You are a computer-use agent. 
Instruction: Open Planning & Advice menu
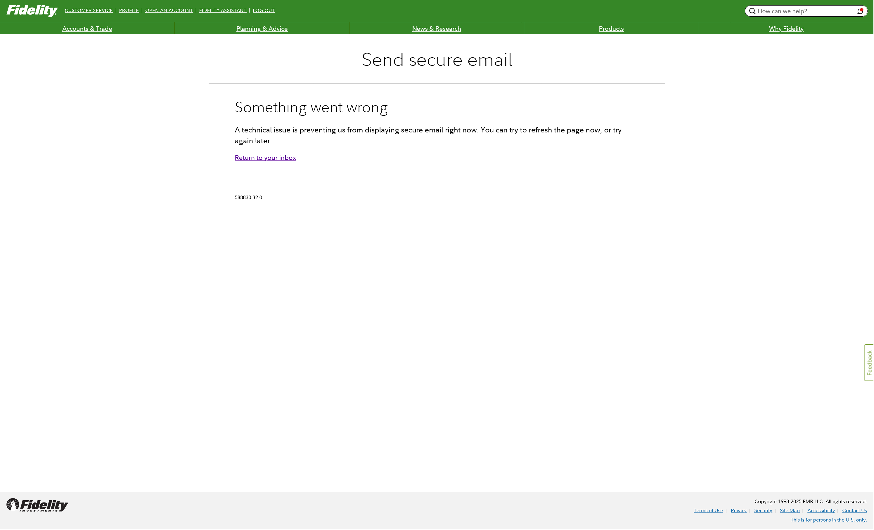tap(262, 28)
